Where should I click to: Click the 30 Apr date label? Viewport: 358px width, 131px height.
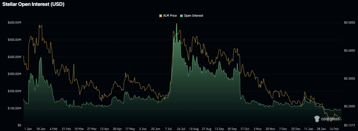pyautogui.click(x=117, y=129)
